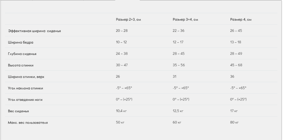Screen dimensions: 283x140
Task: Click the "12,5 кг" seat weight cell
Action: click(x=178, y=111)
